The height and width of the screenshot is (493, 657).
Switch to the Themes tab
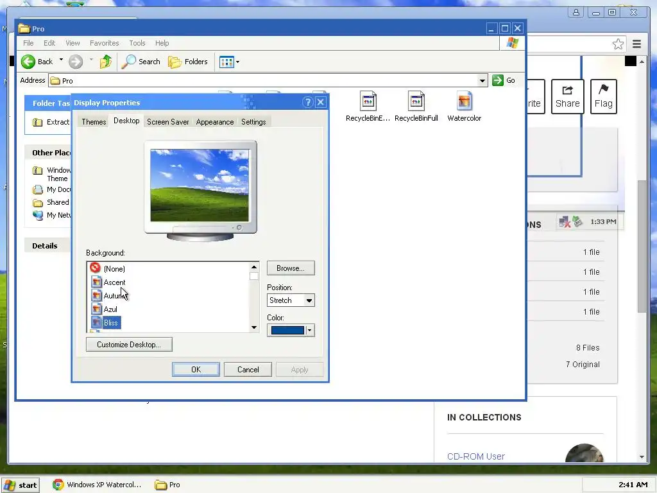tap(94, 122)
